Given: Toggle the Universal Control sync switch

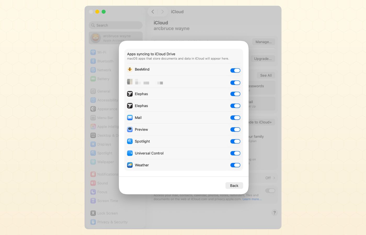Looking at the screenshot, I should pos(235,153).
